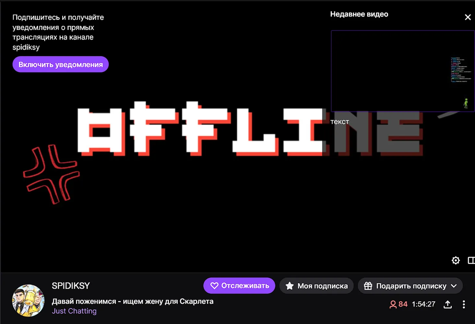Image resolution: width=475 pixels, height=324 pixels.
Task: Open the player settings gear
Action: click(x=456, y=260)
